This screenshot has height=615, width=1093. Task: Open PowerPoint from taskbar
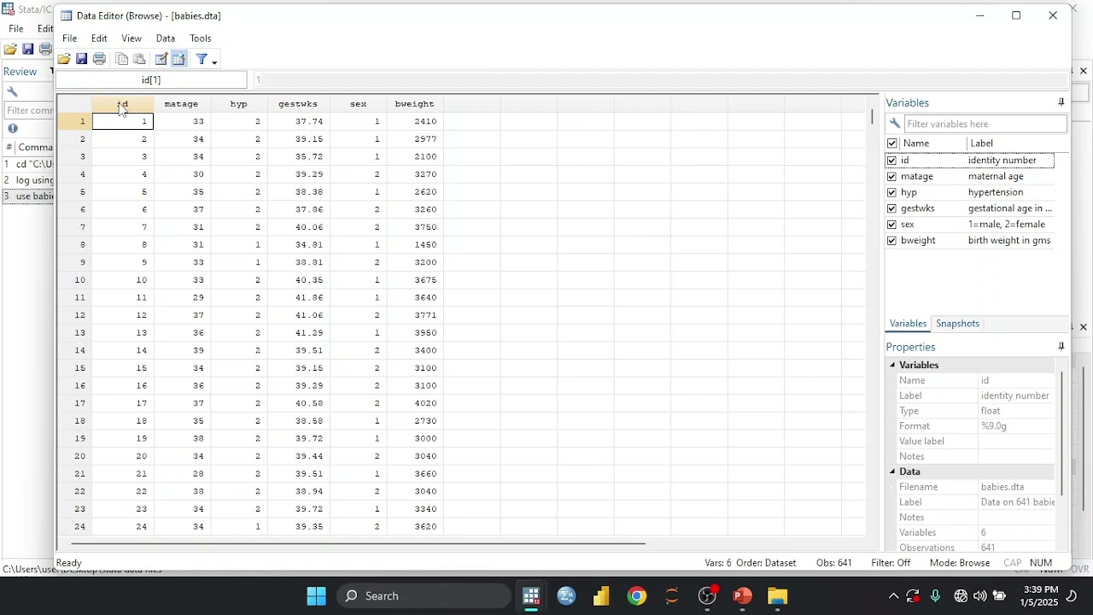pyautogui.click(x=742, y=596)
